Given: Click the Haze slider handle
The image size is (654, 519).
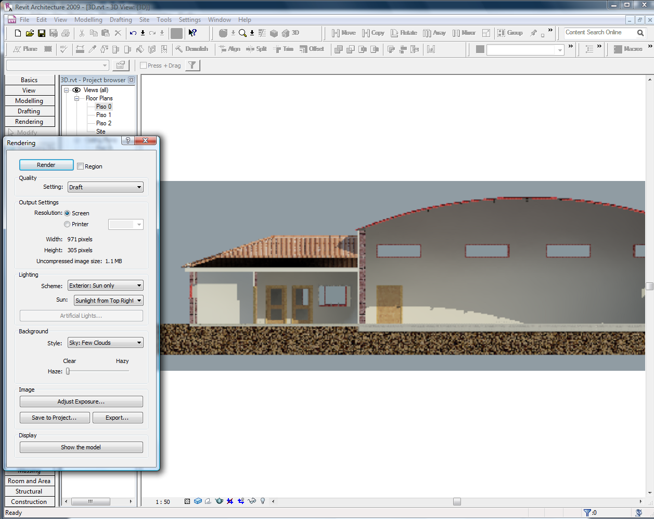Looking at the screenshot, I should tap(68, 371).
